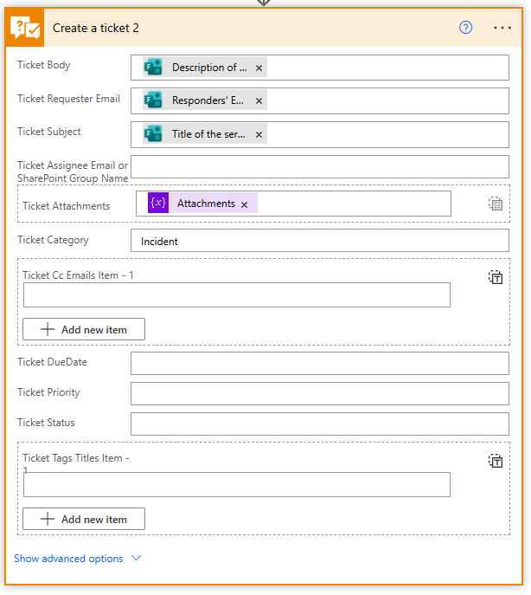Screen dimensions: 531x595
Task: Add new item under Ticket Tags Titles
Action: [x=84, y=519]
